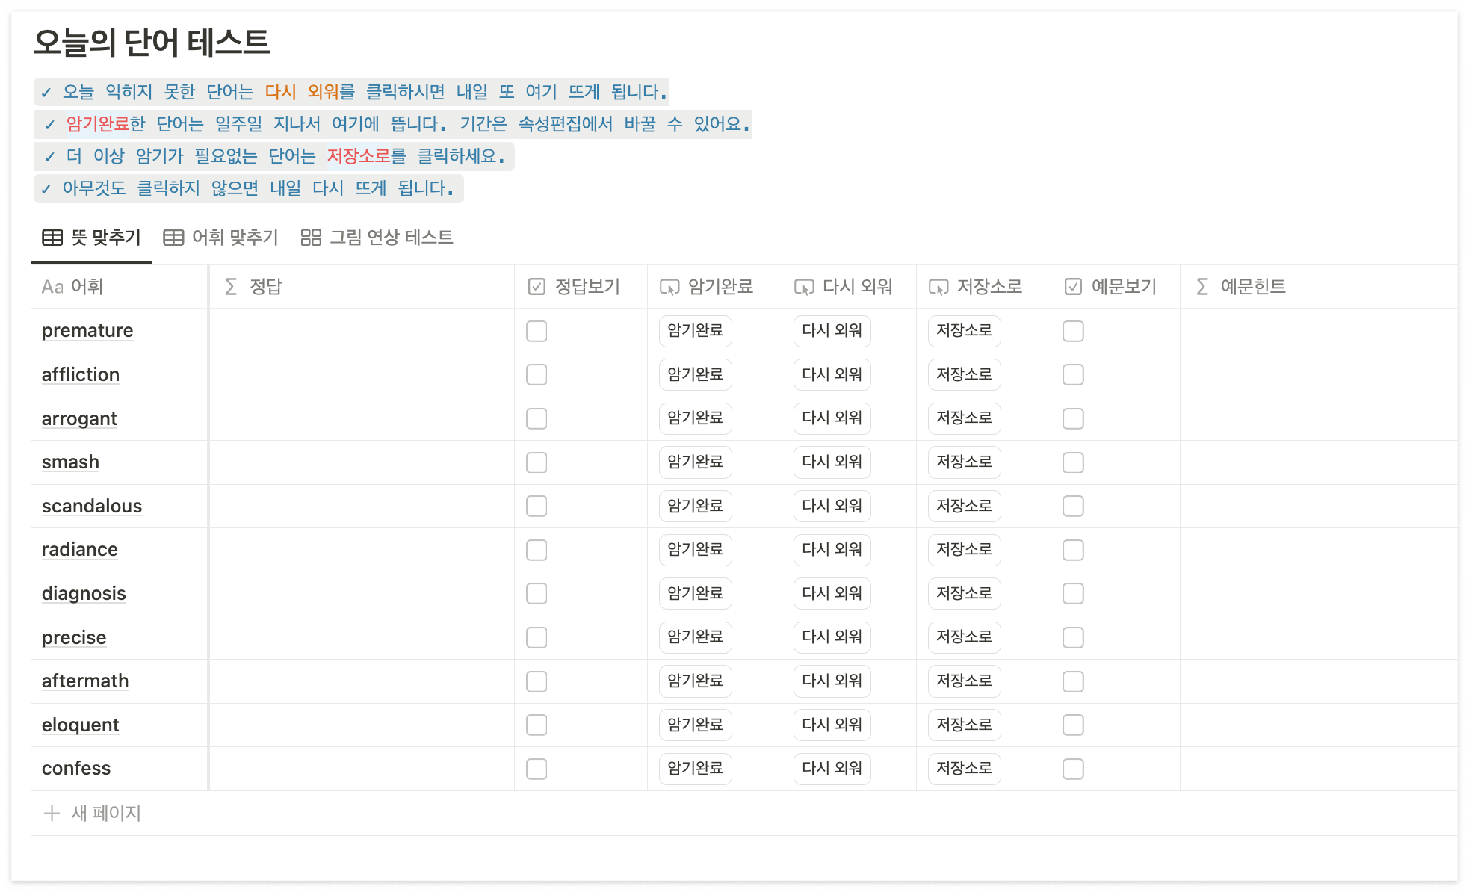Open the 저장소로 column header options

click(x=989, y=287)
